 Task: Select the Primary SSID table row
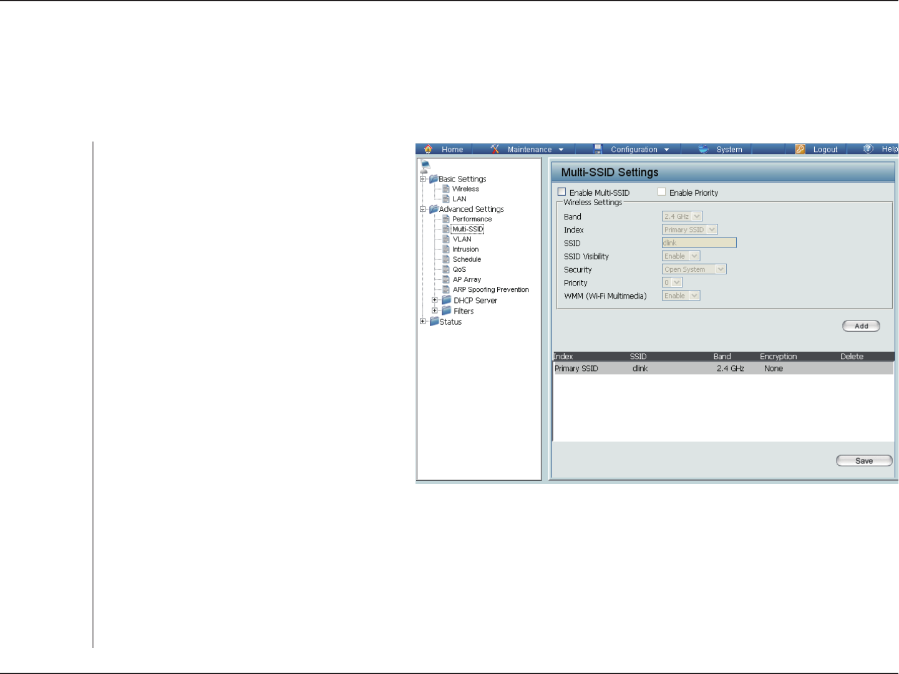click(724, 368)
